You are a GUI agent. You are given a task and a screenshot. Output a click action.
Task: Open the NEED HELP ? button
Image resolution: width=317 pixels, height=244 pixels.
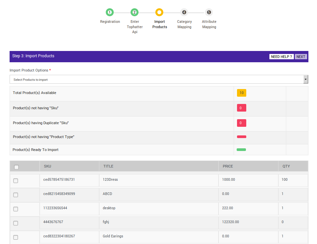pyautogui.click(x=281, y=57)
